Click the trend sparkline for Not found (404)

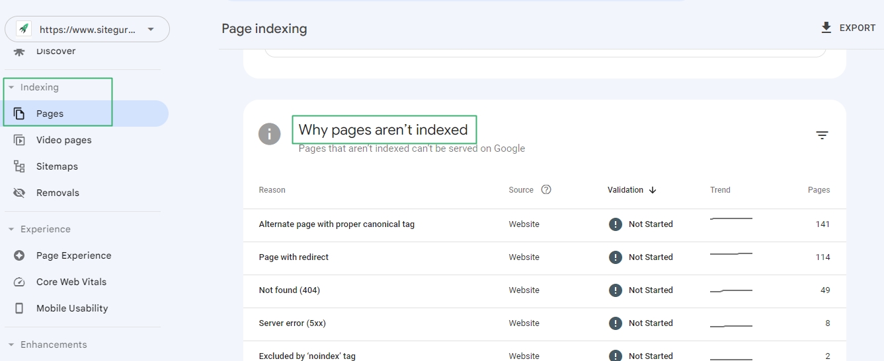pyautogui.click(x=731, y=290)
